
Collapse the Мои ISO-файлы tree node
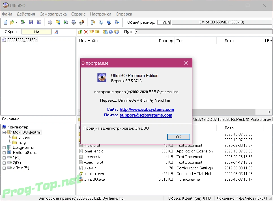(x=4, y=132)
